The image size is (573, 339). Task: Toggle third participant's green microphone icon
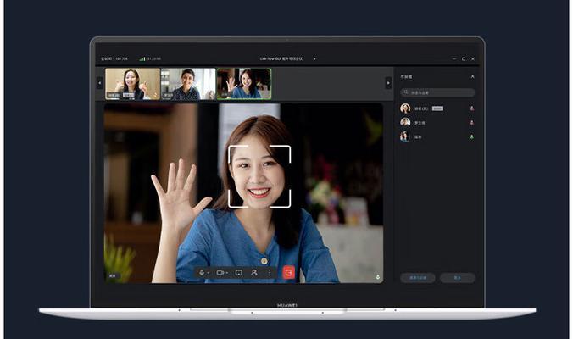coord(472,136)
